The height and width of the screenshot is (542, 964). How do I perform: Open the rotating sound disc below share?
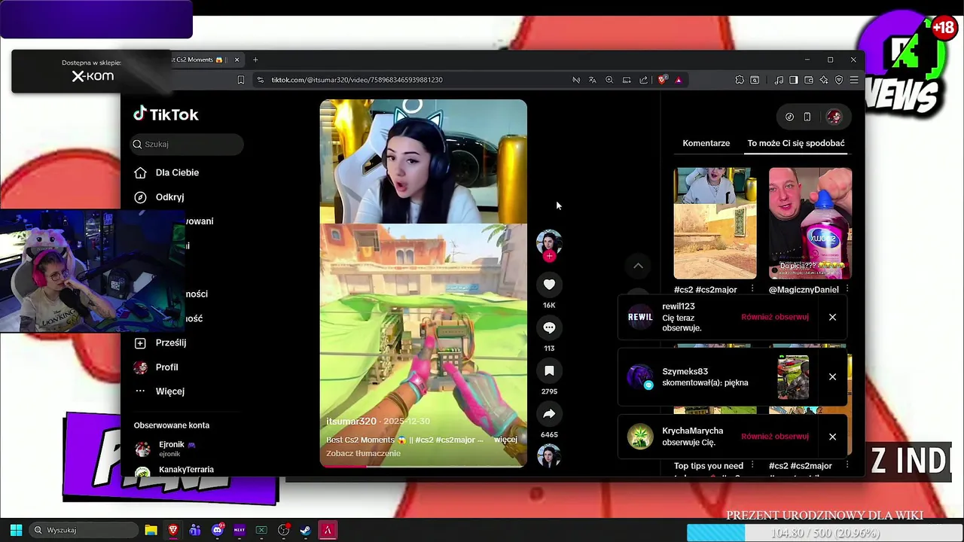[549, 455]
